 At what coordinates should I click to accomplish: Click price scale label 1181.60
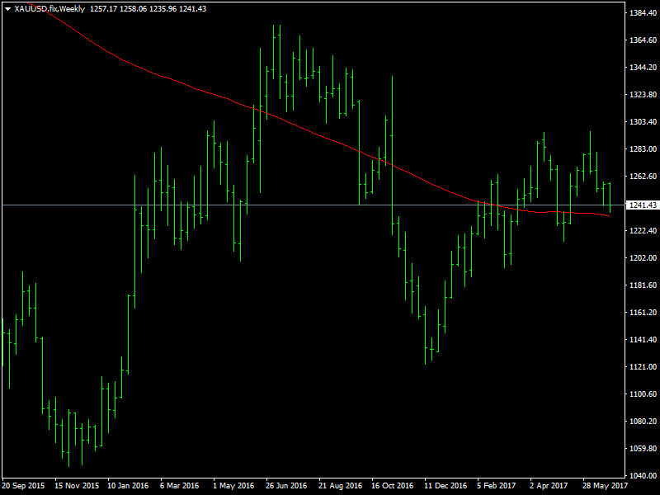(643, 285)
